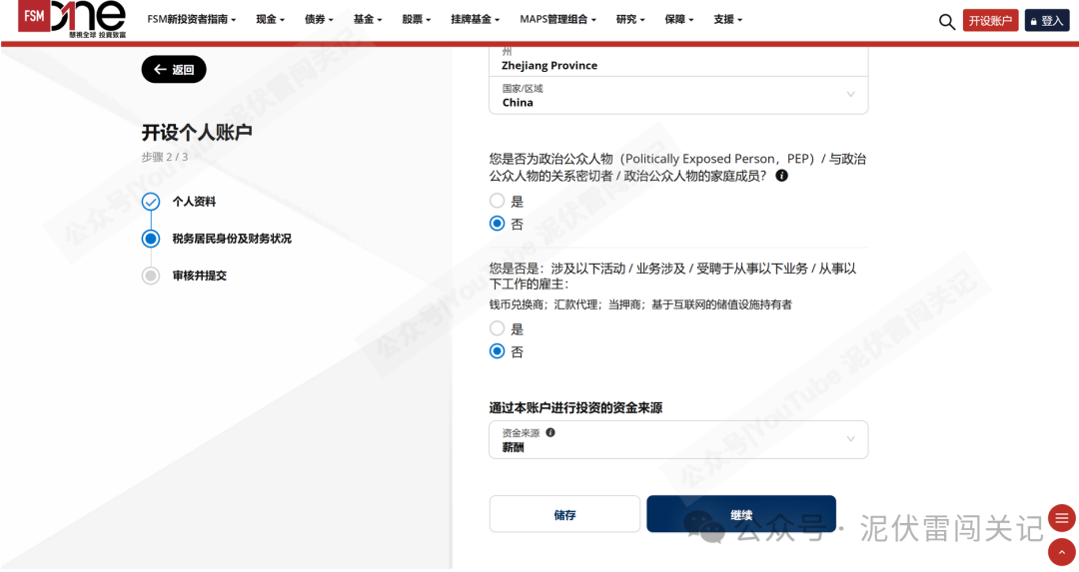Screen dimensions: 1079x572
Task: Select 是 for the money changer business question
Action: point(497,328)
